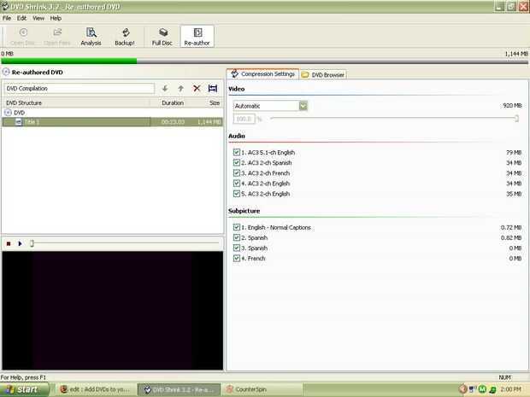Screen dimensions: 530x397
Task: Select the Re-author mode button
Action: 197,37
